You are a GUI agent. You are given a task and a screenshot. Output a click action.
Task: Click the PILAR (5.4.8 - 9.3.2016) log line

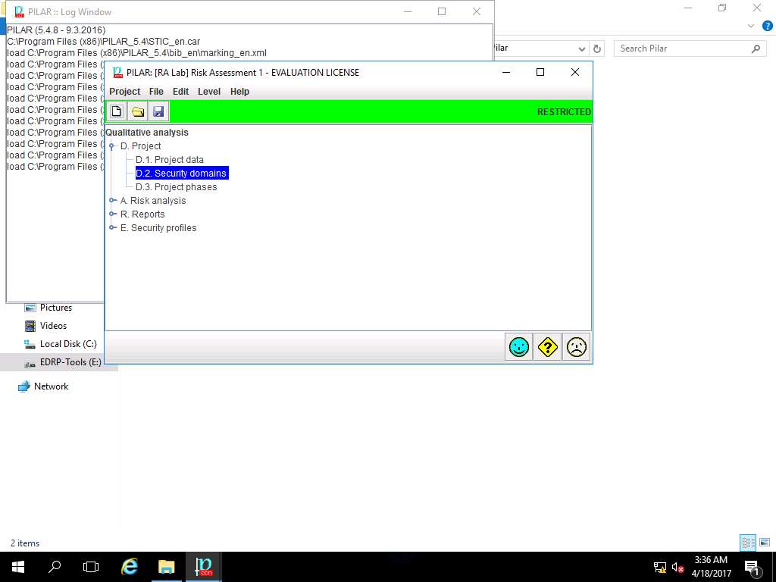tap(56, 30)
